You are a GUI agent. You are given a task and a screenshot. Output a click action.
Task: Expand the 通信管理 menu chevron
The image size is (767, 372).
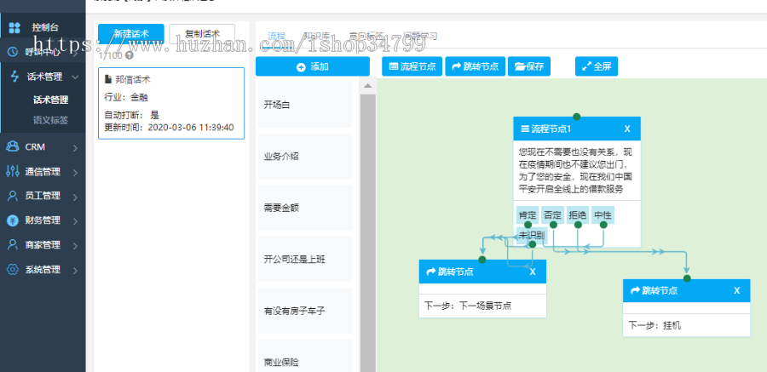pos(75,173)
